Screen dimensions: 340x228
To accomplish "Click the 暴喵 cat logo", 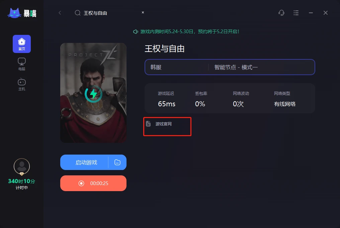I will point(22,13).
